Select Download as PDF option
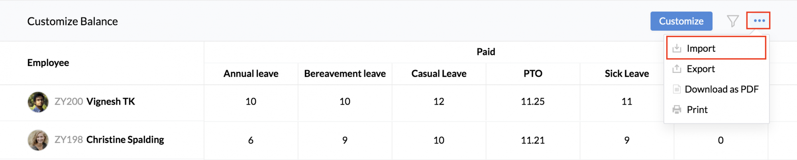The height and width of the screenshot is (160, 797). pyautogui.click(x=721, y=89)
